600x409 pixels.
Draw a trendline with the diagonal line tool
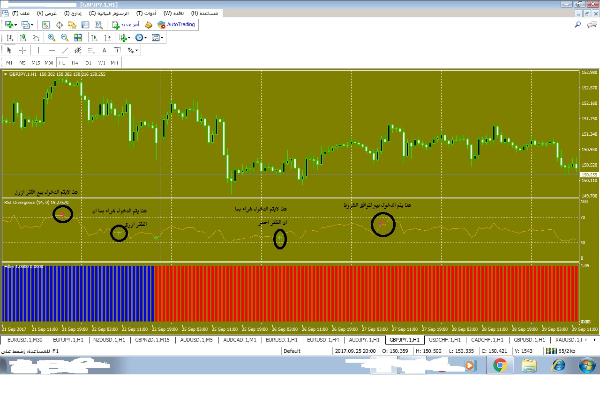[x=65, y=50]
